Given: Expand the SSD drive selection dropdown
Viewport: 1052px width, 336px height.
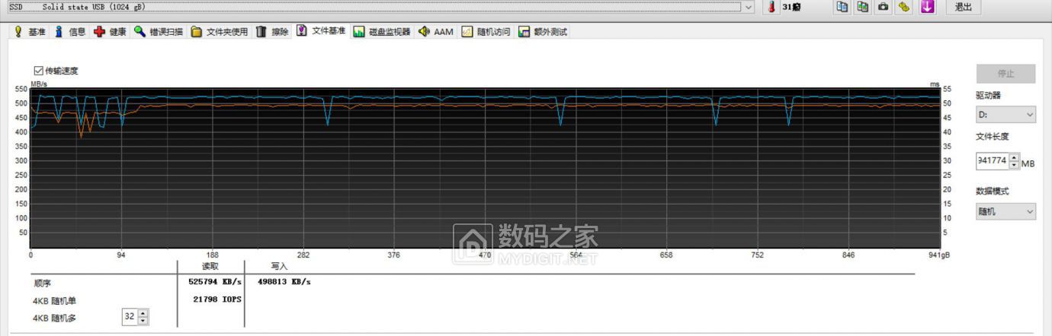Looking at the screenshot, I should (748, 7).
